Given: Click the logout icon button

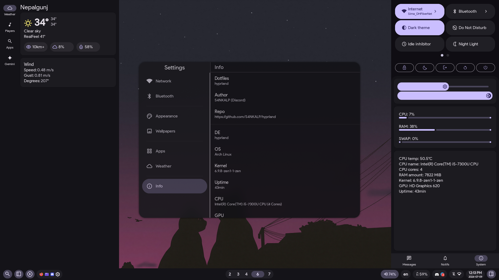Looking at the screenshot, I should [x=445, y=68].
